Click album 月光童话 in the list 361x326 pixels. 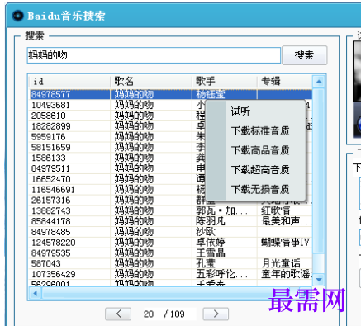(281, 263)
